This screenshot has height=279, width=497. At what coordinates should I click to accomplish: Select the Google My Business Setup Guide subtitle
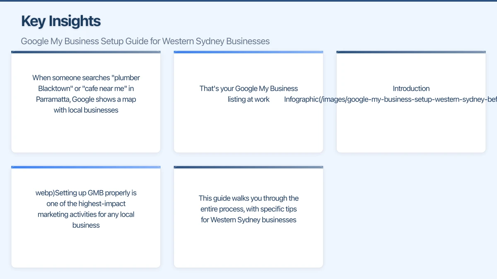coord(145,41)
